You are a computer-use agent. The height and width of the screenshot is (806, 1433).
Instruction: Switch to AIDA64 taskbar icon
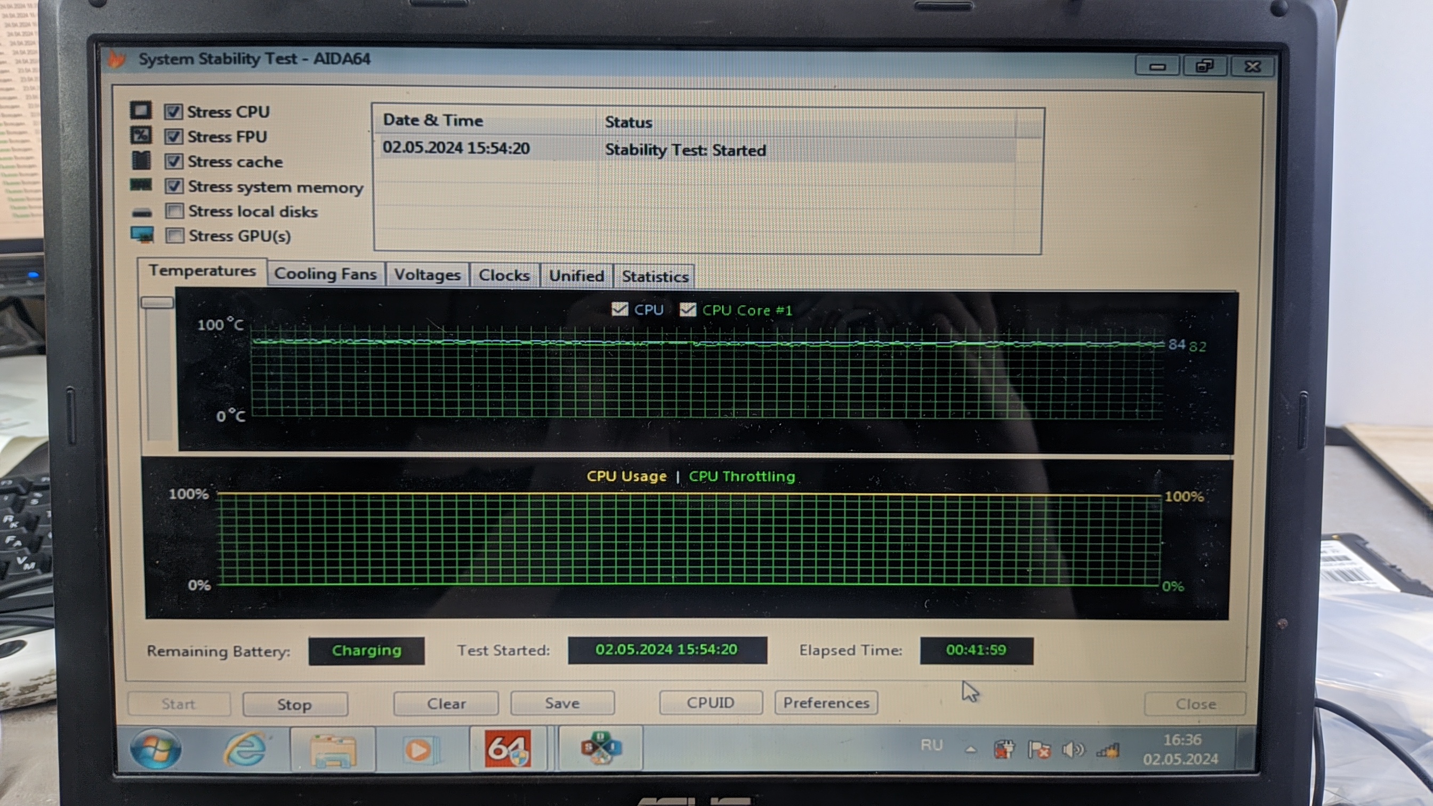(x=508, y=749)
